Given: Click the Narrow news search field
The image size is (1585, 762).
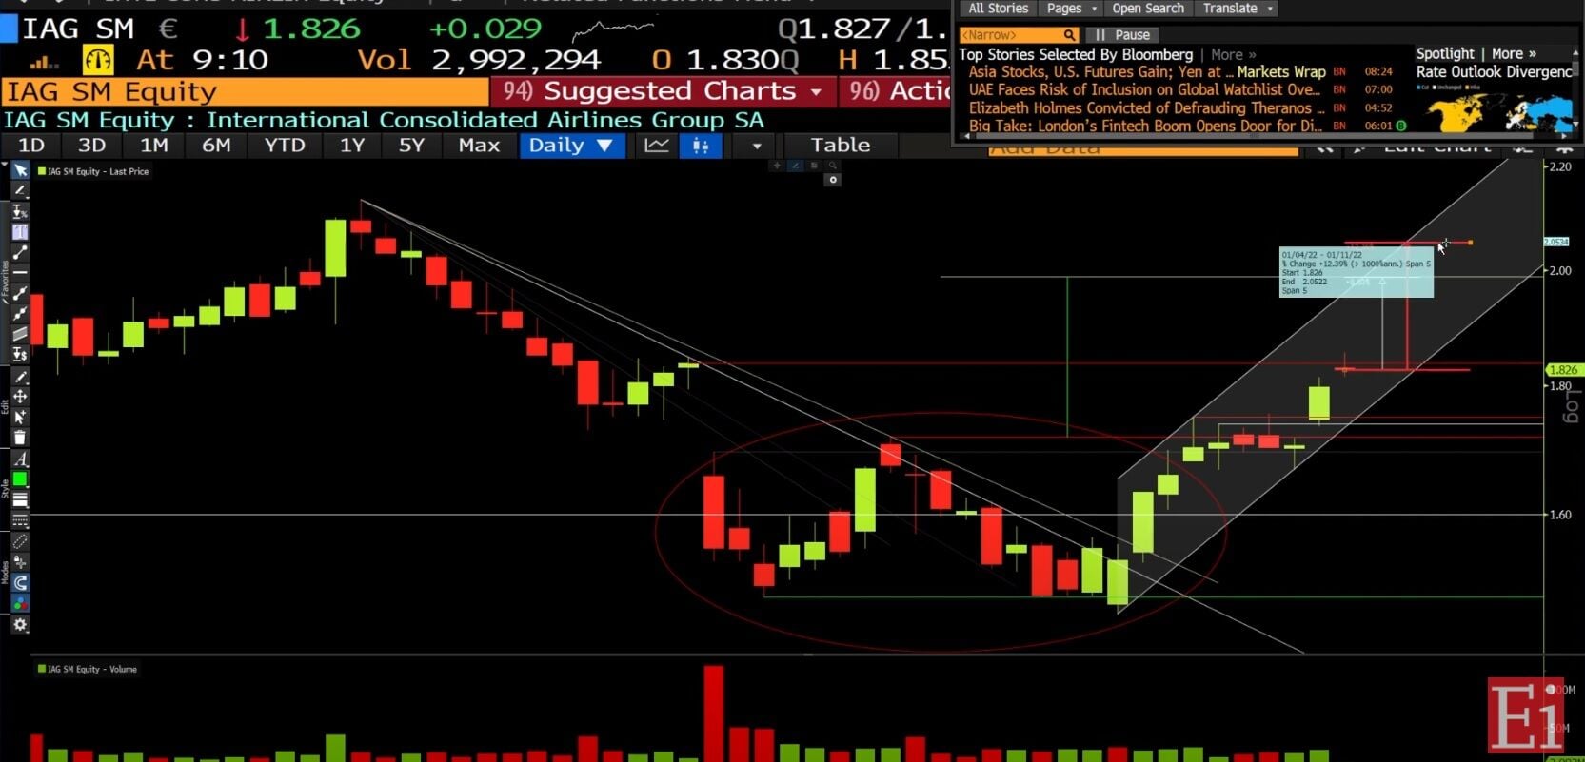Looking at the screenshot, I should (1018, 35).
